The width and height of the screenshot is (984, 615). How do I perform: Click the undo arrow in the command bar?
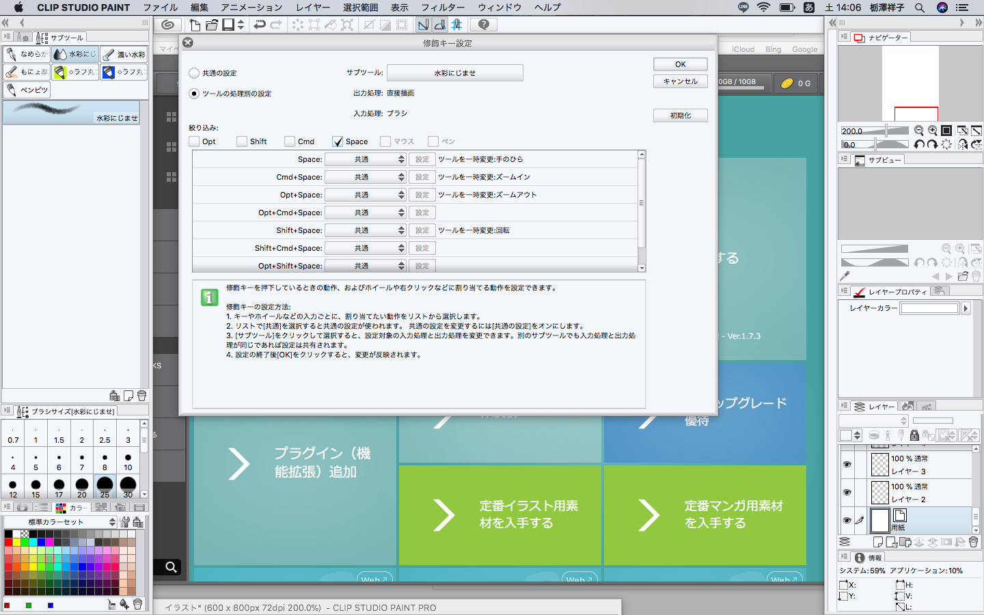(260, 25)
